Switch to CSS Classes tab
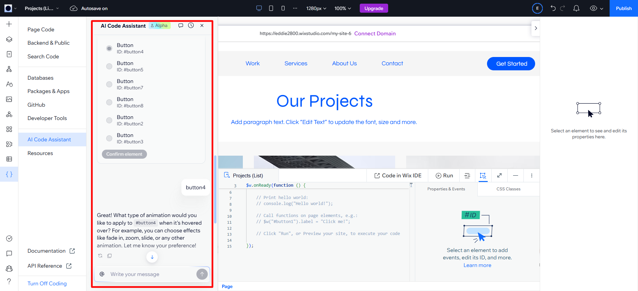Viewport: 638px width, 291px height. [x=508, y=189]
